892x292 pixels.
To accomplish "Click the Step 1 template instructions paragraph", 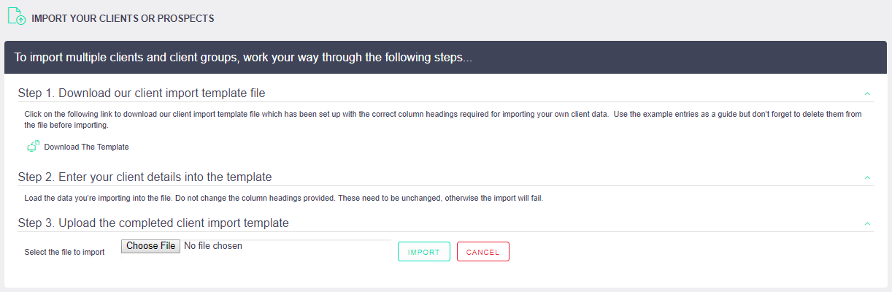I will pyautogui.click(x=438, y=119).
